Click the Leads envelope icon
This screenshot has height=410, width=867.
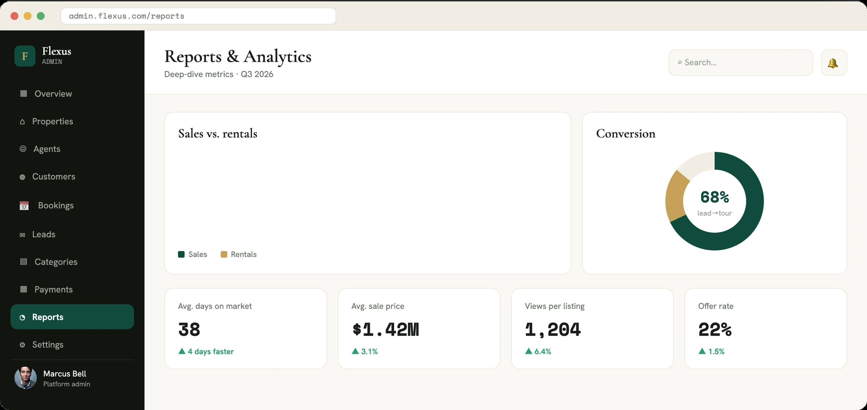(22, 235)
